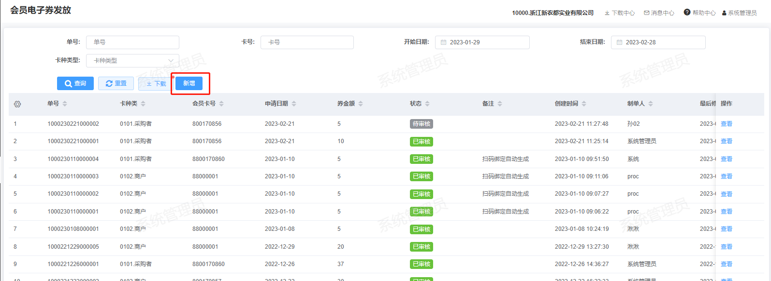This screenshot has height=281, width=771.
Task: Click the 新增 button to add record
Action: [x=189, y=83]
